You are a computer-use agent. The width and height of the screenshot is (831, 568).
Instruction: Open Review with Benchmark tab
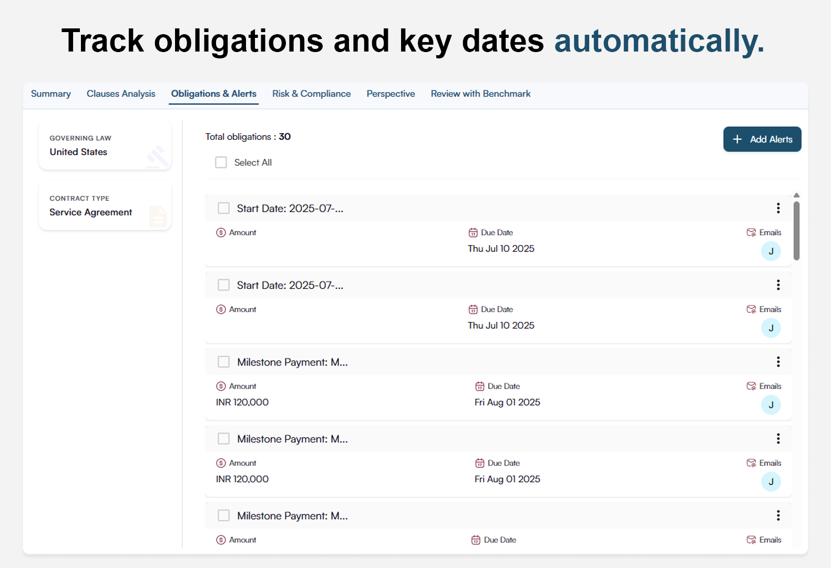tap(480, 94)
